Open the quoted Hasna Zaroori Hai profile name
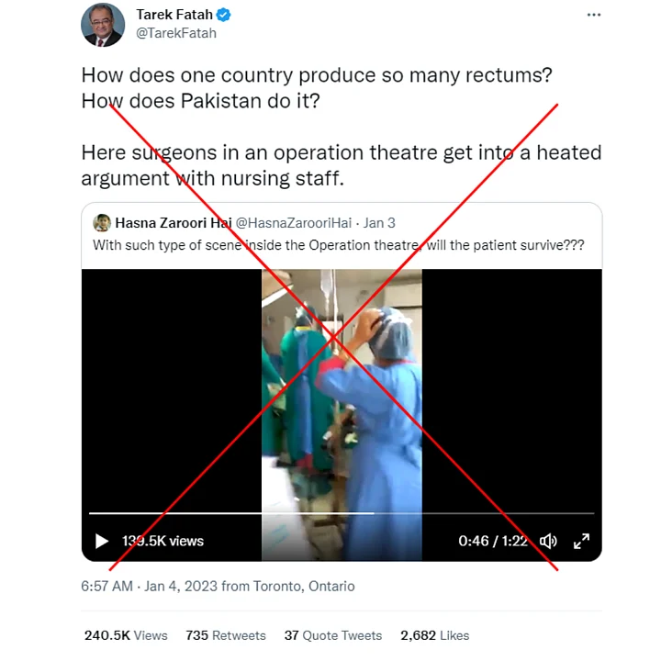This screenshot has width=661, height=661. [173, 223]
